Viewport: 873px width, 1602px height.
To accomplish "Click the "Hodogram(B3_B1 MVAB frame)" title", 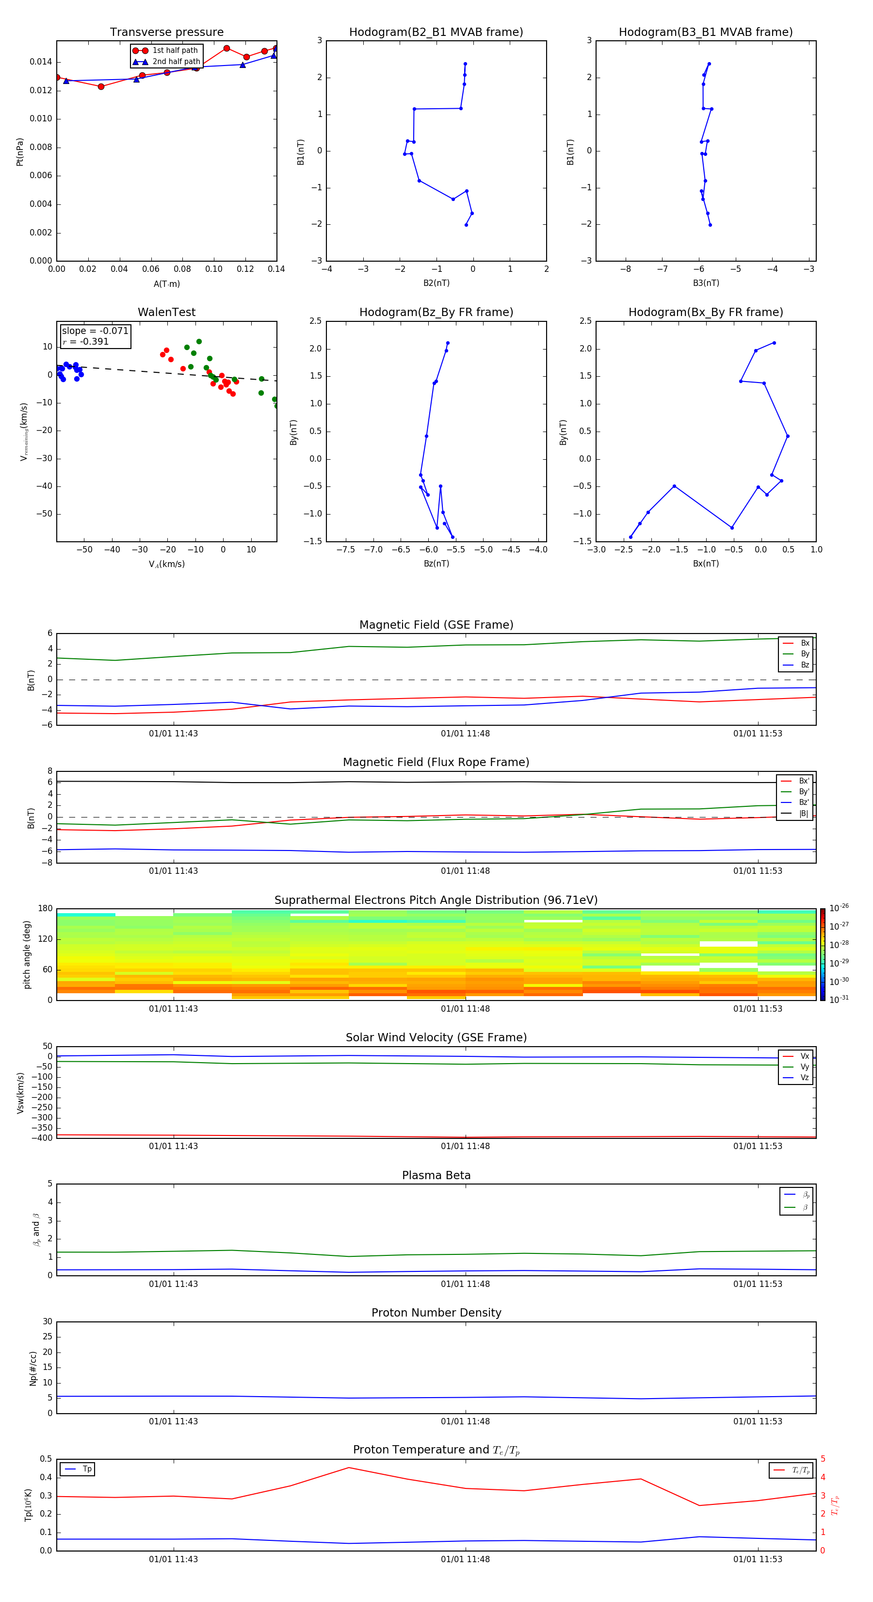I will 706,33.
